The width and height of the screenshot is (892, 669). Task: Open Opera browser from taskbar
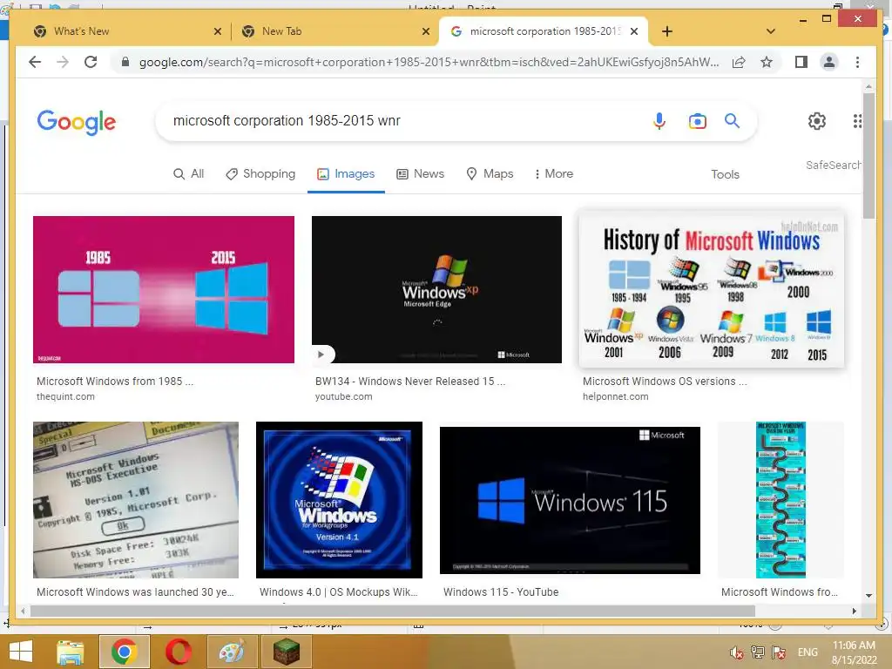pos(178,652)
